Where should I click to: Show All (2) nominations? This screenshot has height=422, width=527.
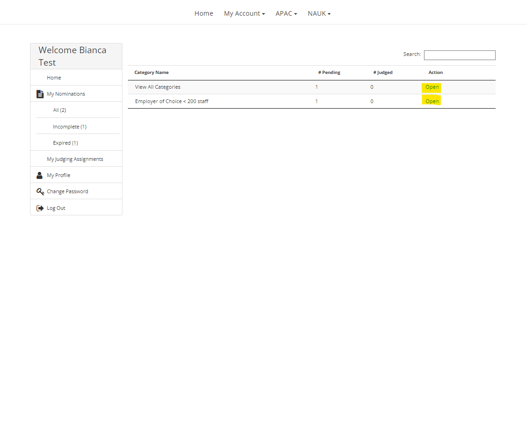tap(60, 110)
